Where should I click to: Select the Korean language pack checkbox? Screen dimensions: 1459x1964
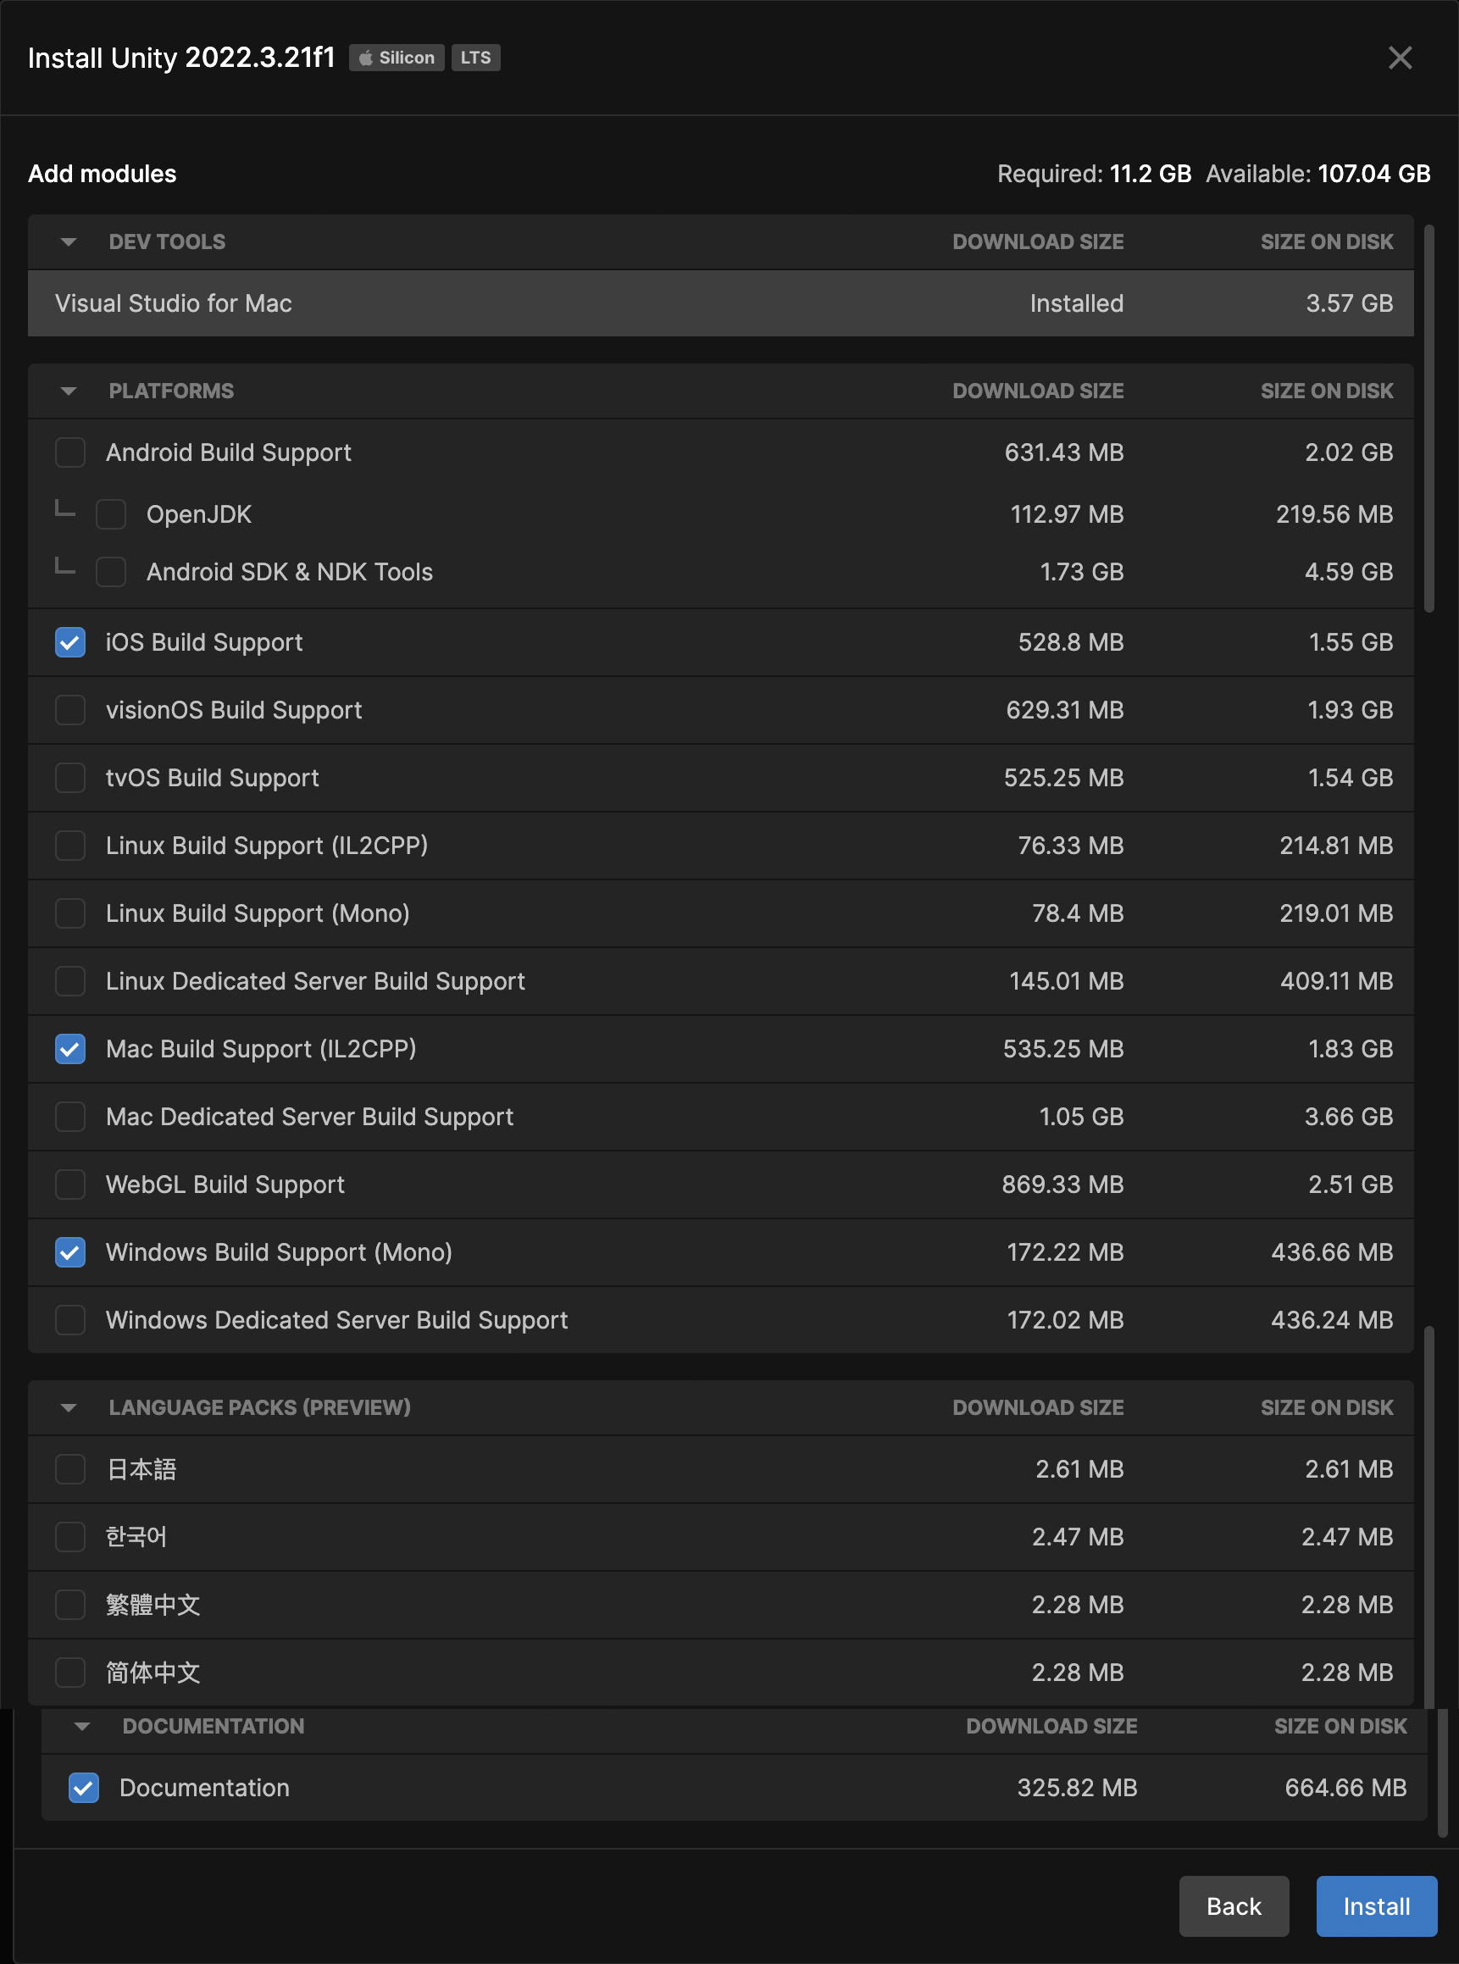(x=70, y=1538)
